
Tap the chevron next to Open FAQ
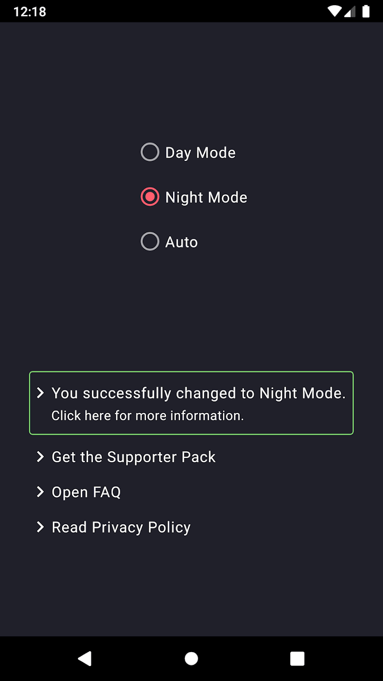click(x=40, y=492)
